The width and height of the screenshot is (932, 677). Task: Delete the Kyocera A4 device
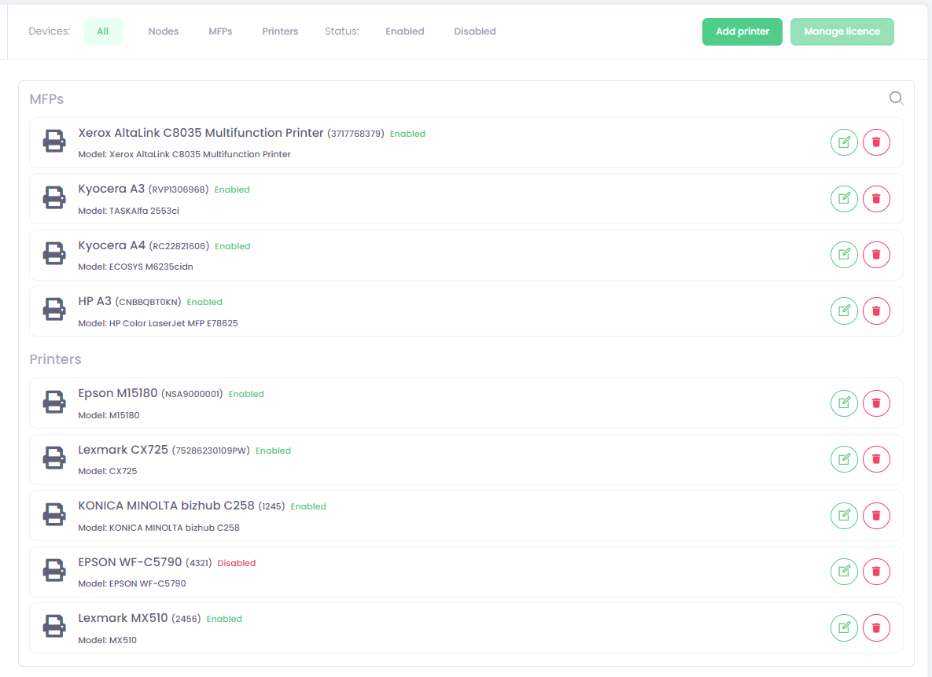(x=876, y=255)
